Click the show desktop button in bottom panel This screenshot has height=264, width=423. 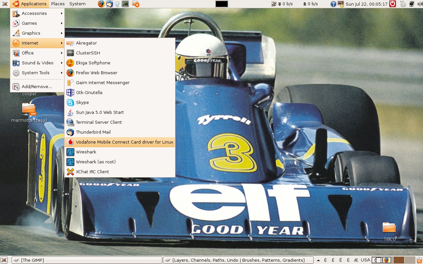tap(4, 260)
